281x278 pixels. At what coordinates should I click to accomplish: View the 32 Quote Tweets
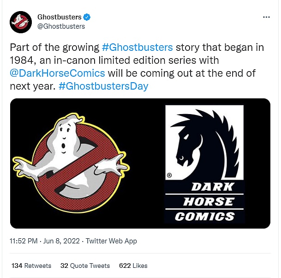[85, 266]
